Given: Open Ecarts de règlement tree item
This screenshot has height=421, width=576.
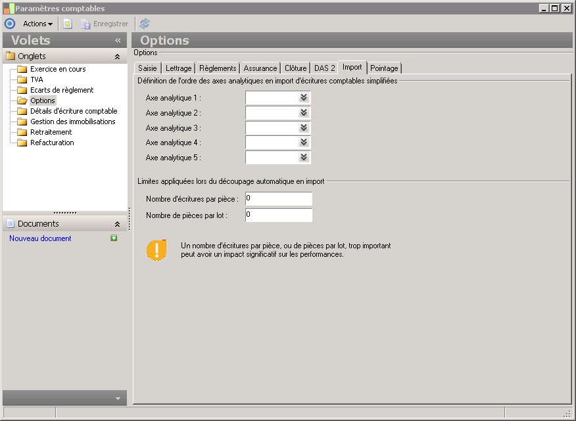Looking at the screenshot, I should [x=62, y=90].
